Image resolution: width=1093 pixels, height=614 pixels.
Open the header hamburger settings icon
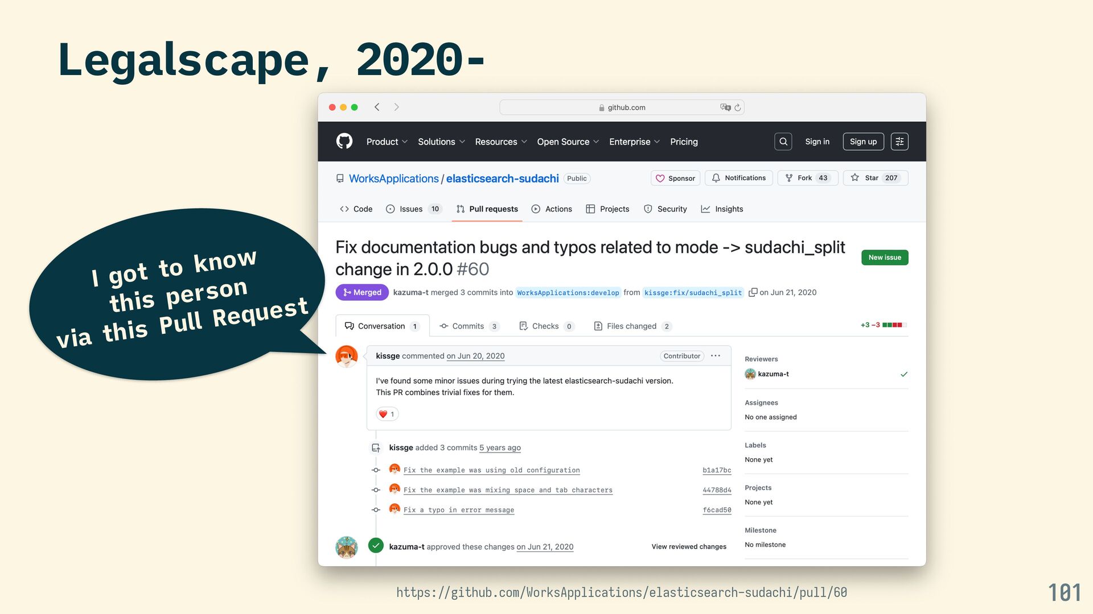(x=899, y=142)
